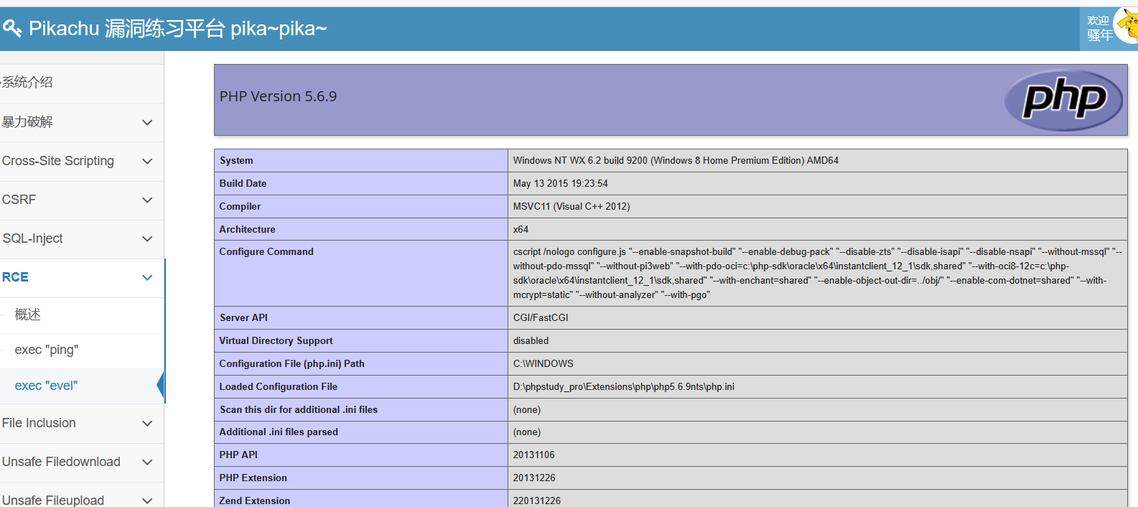1138x507 pixels.
Task: Click the 欢迎 骚年 welcome text
Action: pos(1099,28)
